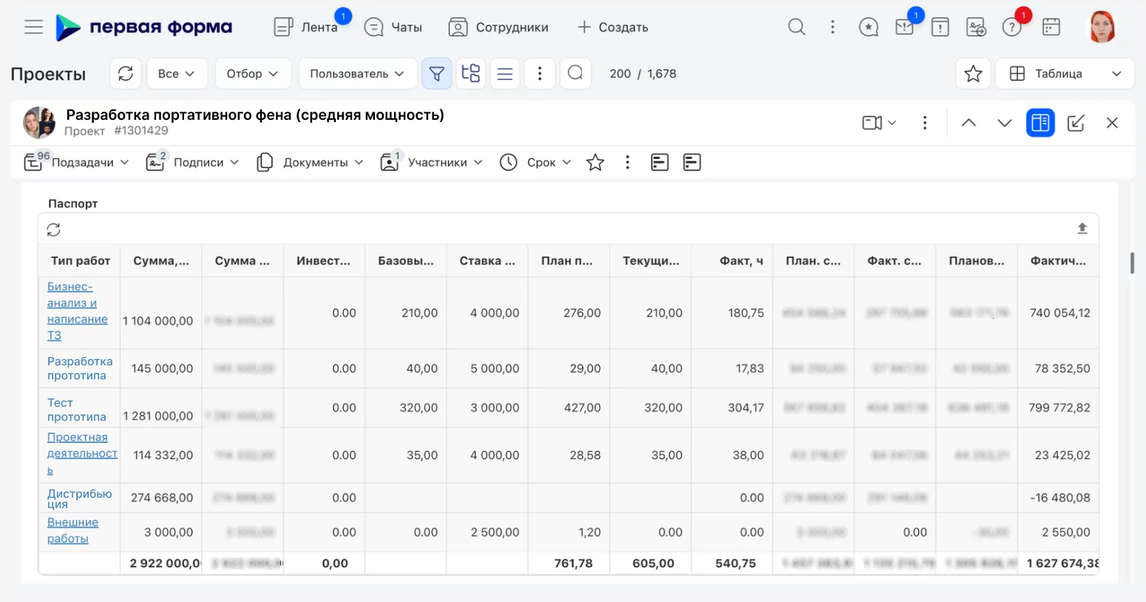Click the export icon above the table

click(1082, 229)
